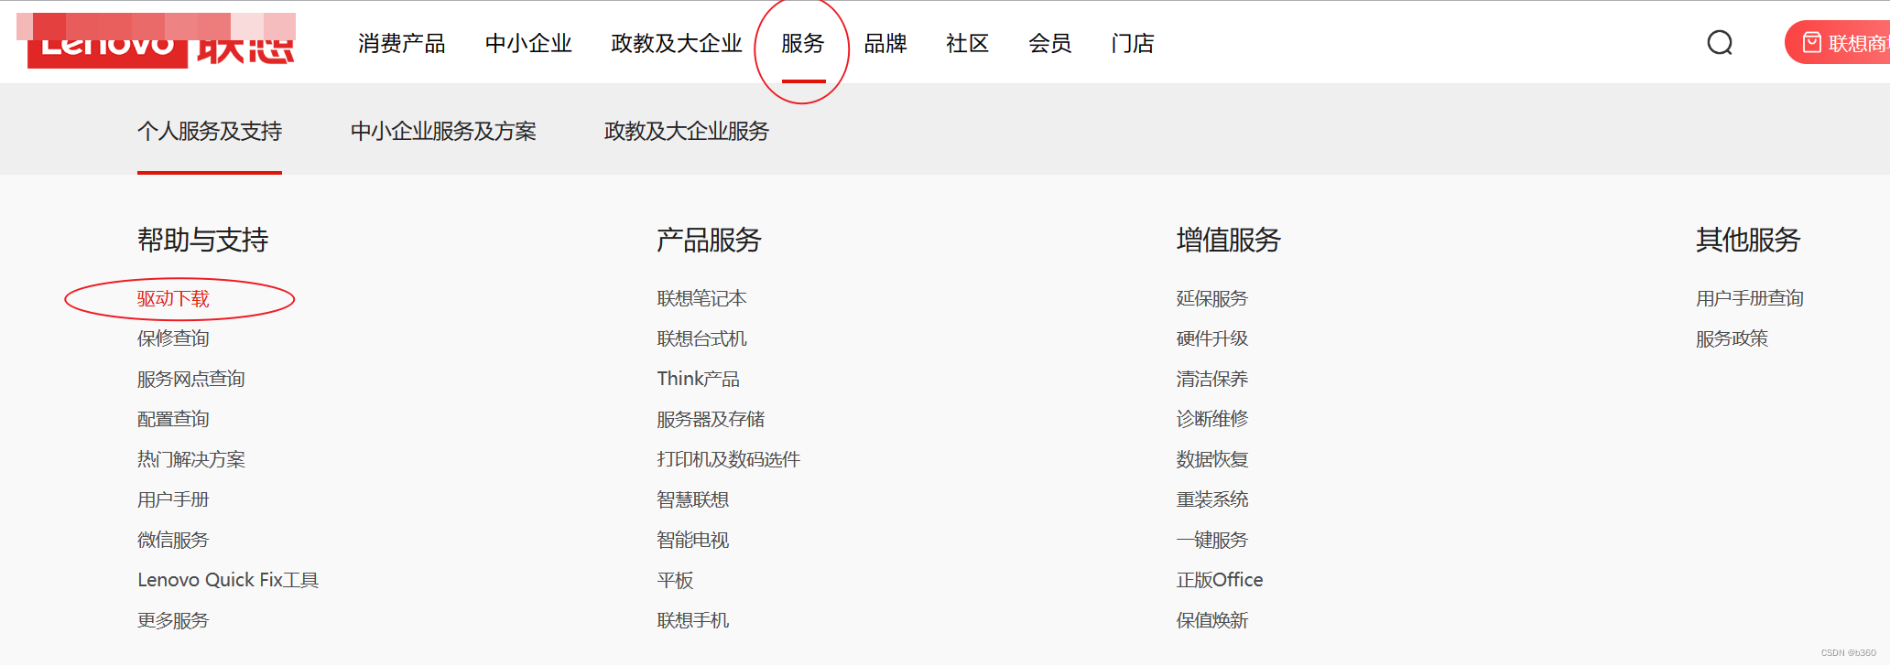Open 打印机及数码选件 link
The height and width of the screenshot is (665, 1890).
[x=729, y=459]
